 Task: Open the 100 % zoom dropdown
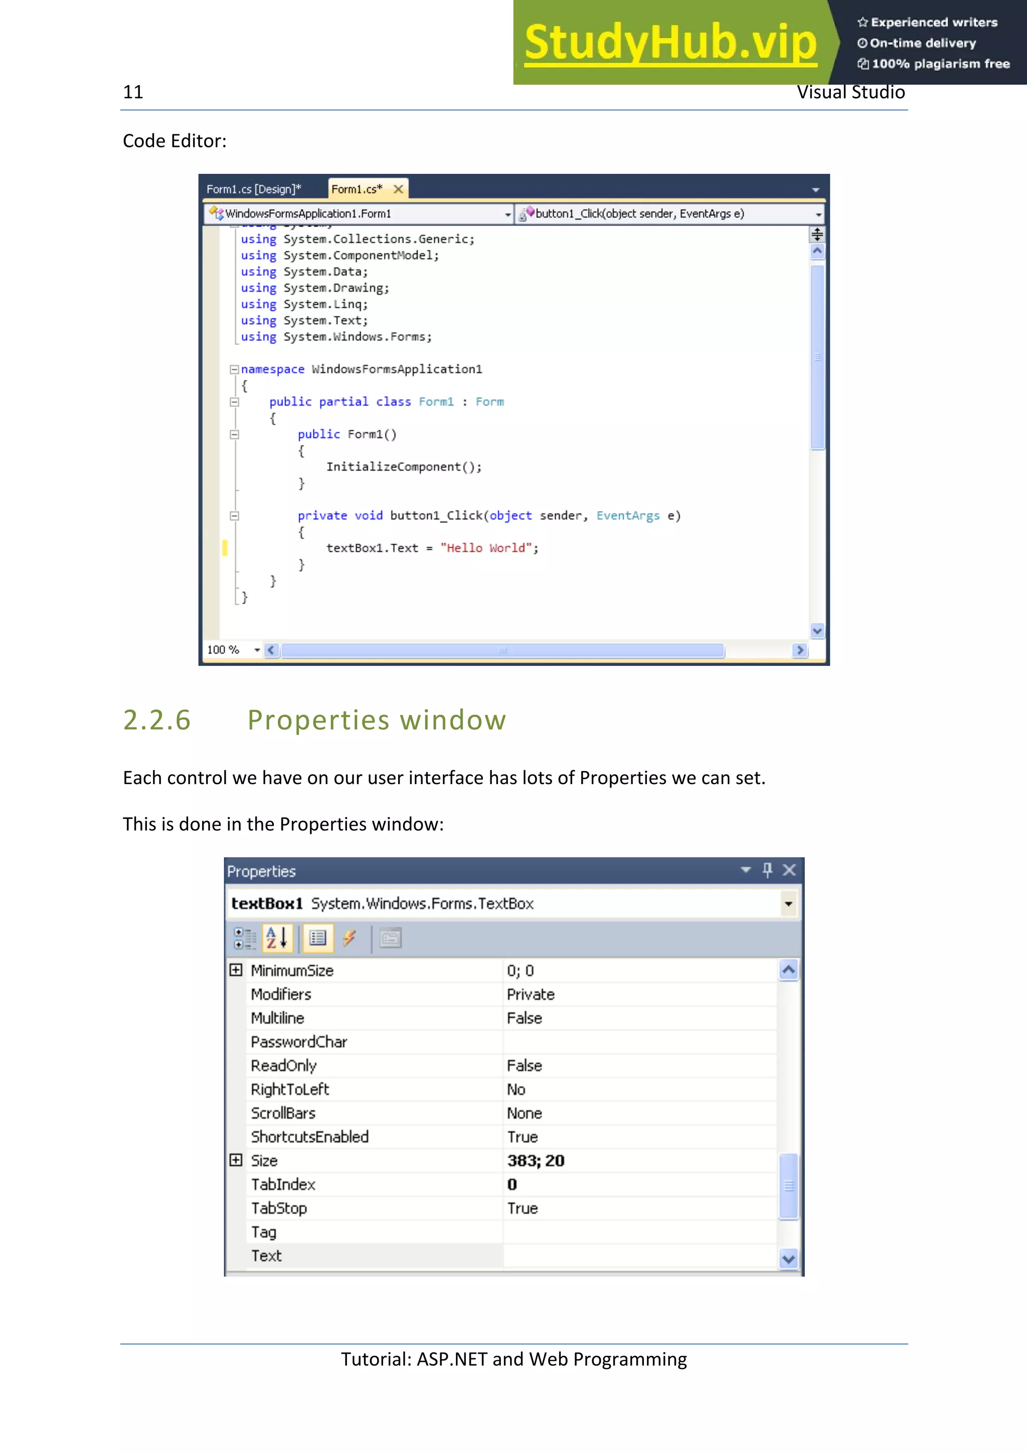tap(257, 650)
